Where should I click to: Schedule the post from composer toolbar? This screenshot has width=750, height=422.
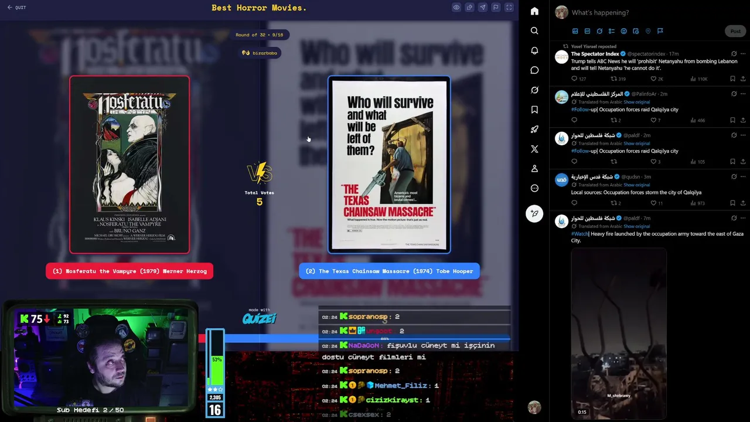[x=636, y=31]
